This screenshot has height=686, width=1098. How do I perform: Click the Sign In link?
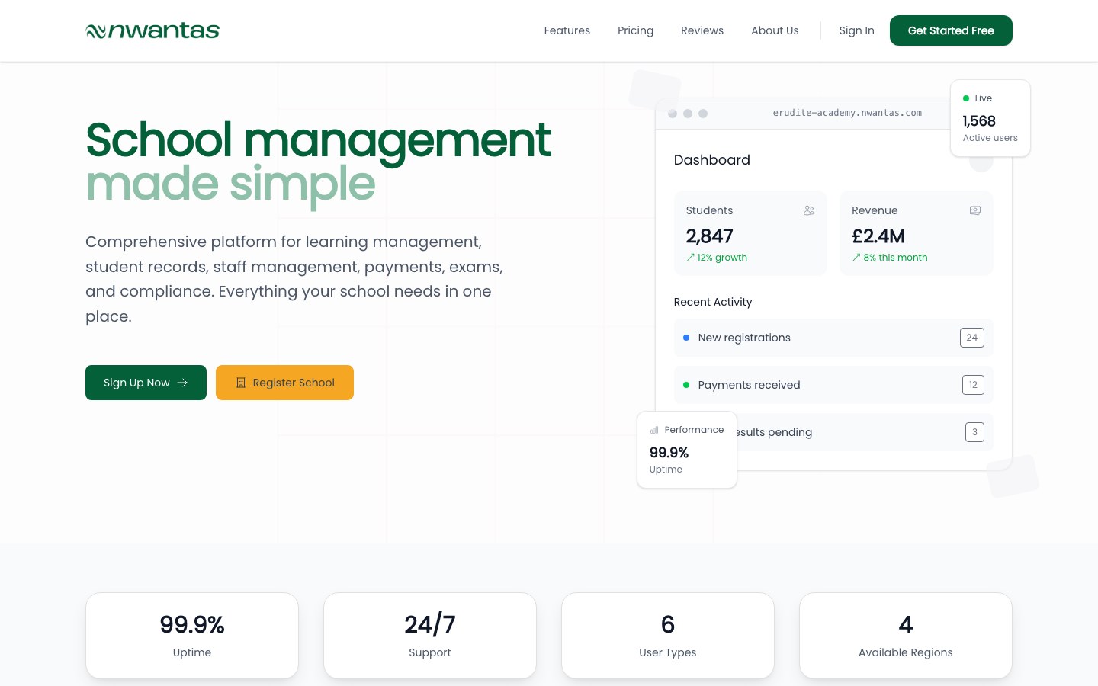pyautogui.click(x=856, y=30)
